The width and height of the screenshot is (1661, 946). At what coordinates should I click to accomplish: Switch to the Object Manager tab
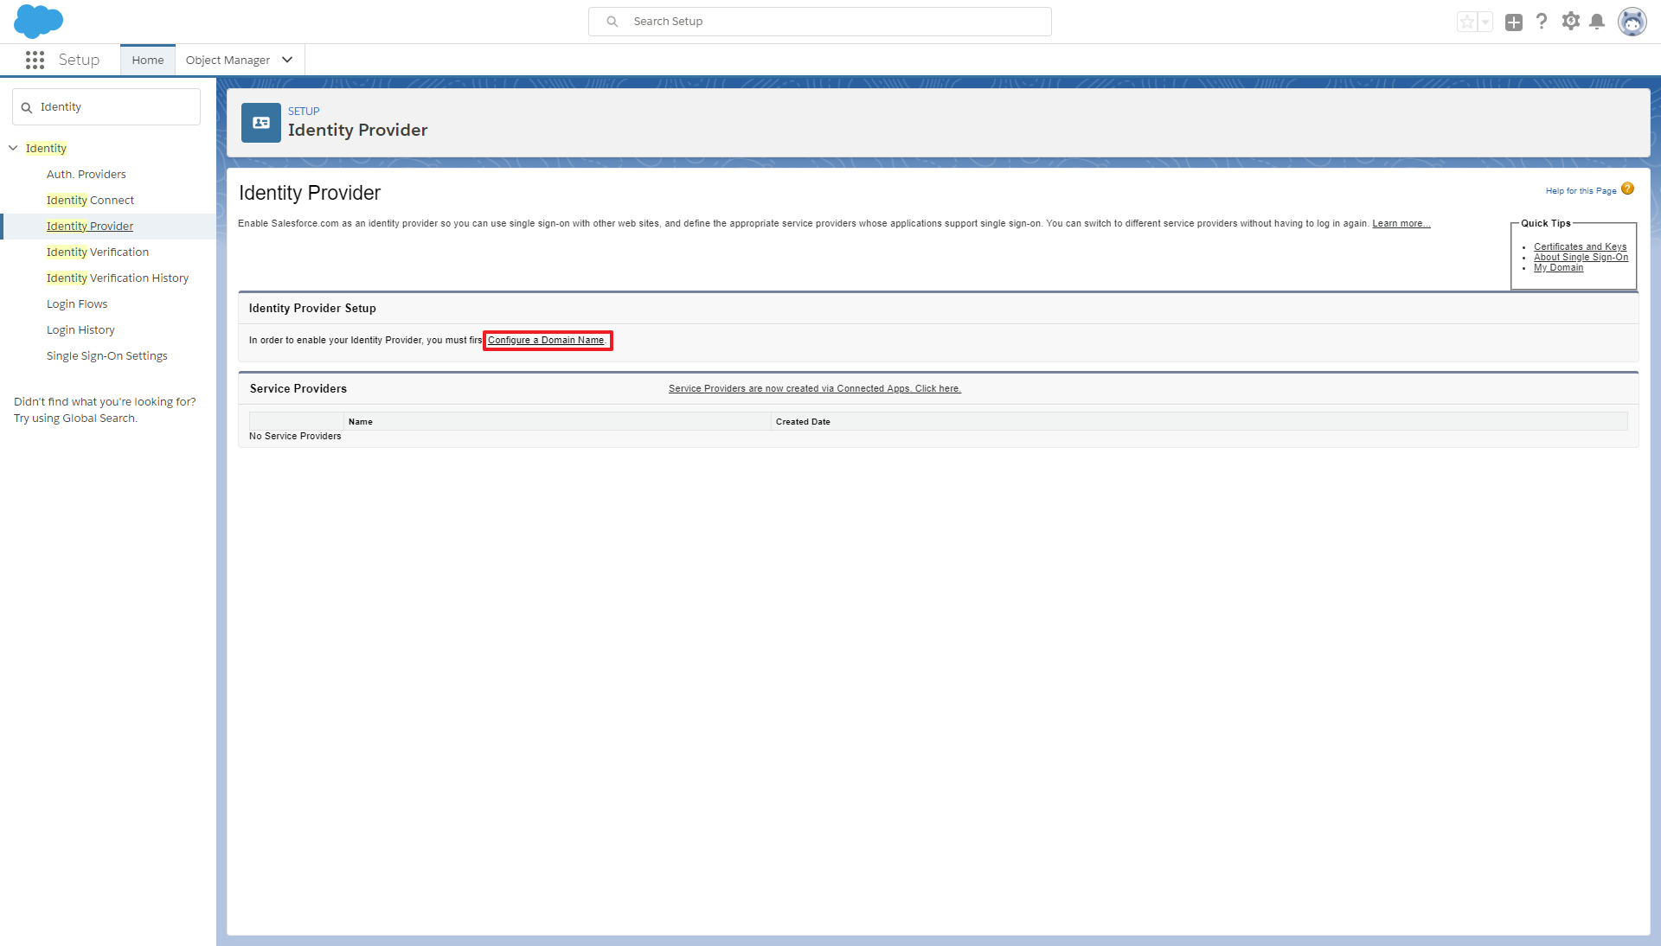(x=228, y=60)
